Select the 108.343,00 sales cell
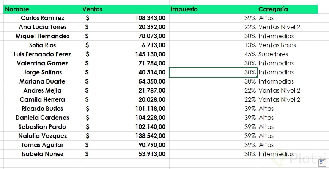The width and height of the screenshot is (329, 169). (x=150, y=18)
